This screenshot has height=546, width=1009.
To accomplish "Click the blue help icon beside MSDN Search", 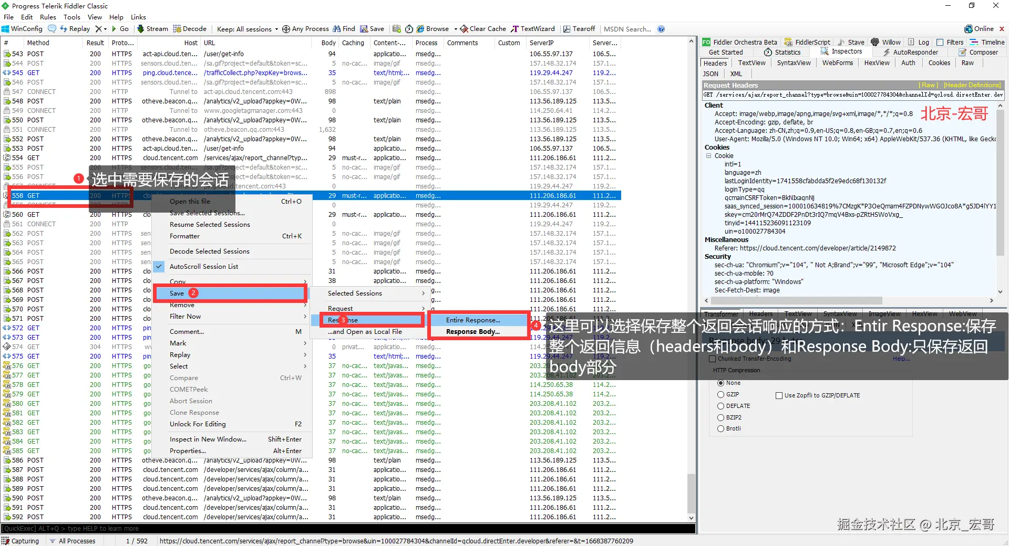I will coord(661,29).
